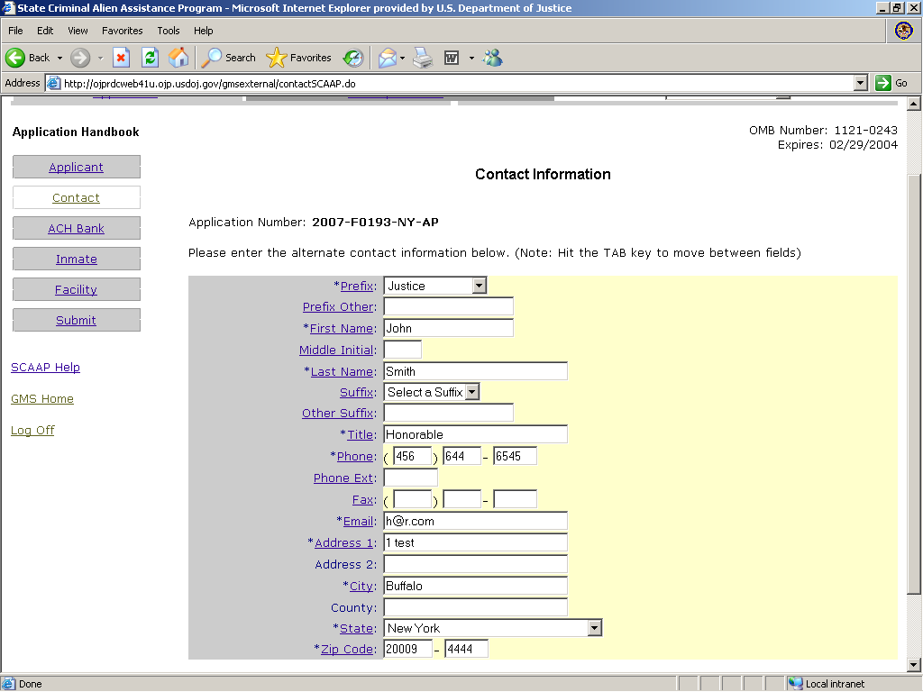Go to the ACH Bank section
The image size is (923, 692).
[77, 229]
